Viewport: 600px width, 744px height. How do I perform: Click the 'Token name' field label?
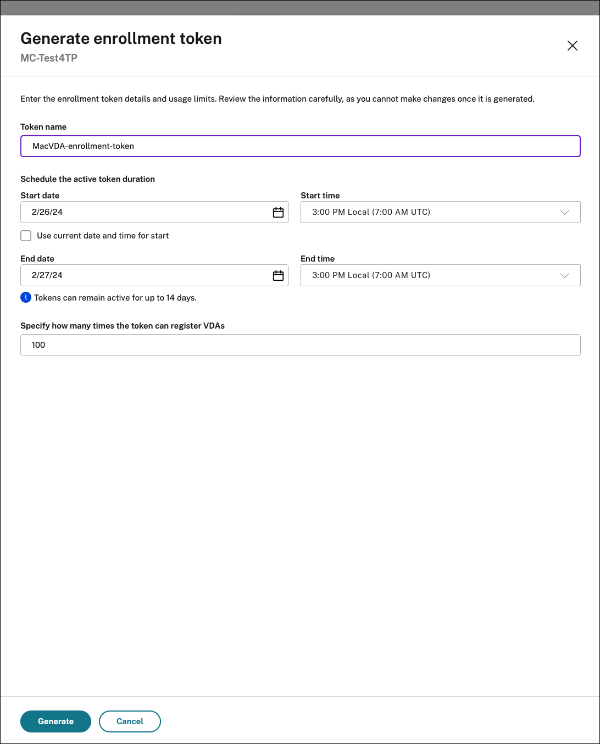[x=43, y=127]
